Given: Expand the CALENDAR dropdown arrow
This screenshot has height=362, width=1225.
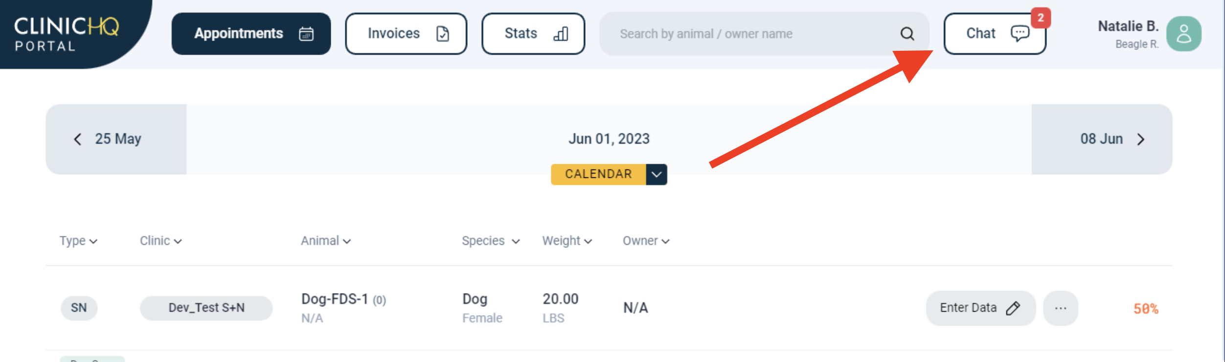Looking at the screenshot, I should tap(657, 174).
